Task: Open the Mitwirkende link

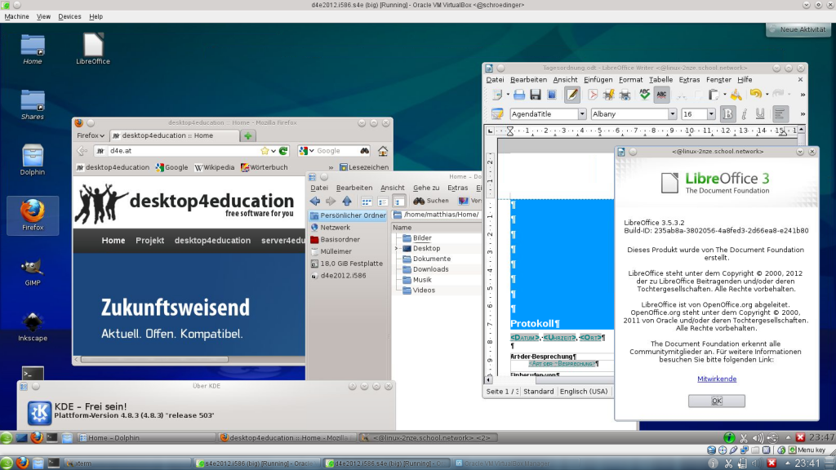Action: (717, 379)
